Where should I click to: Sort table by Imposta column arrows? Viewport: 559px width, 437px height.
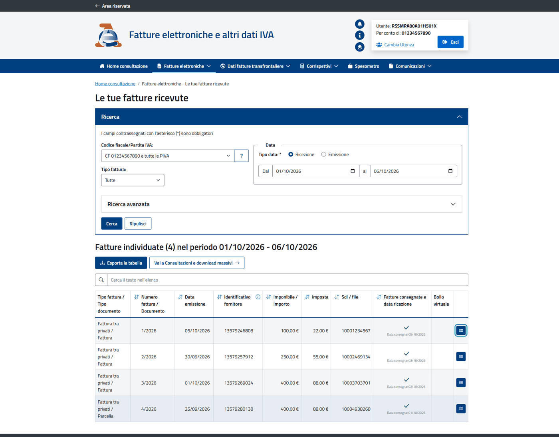click(307, 297)
